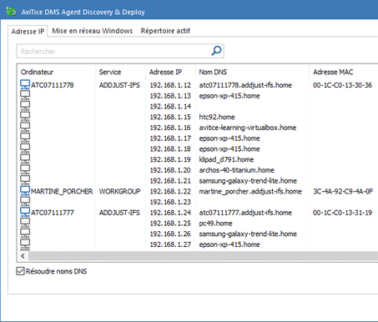Select the computer icon for ATC07111778
The image size is (378, 322).
coord(25,84)
